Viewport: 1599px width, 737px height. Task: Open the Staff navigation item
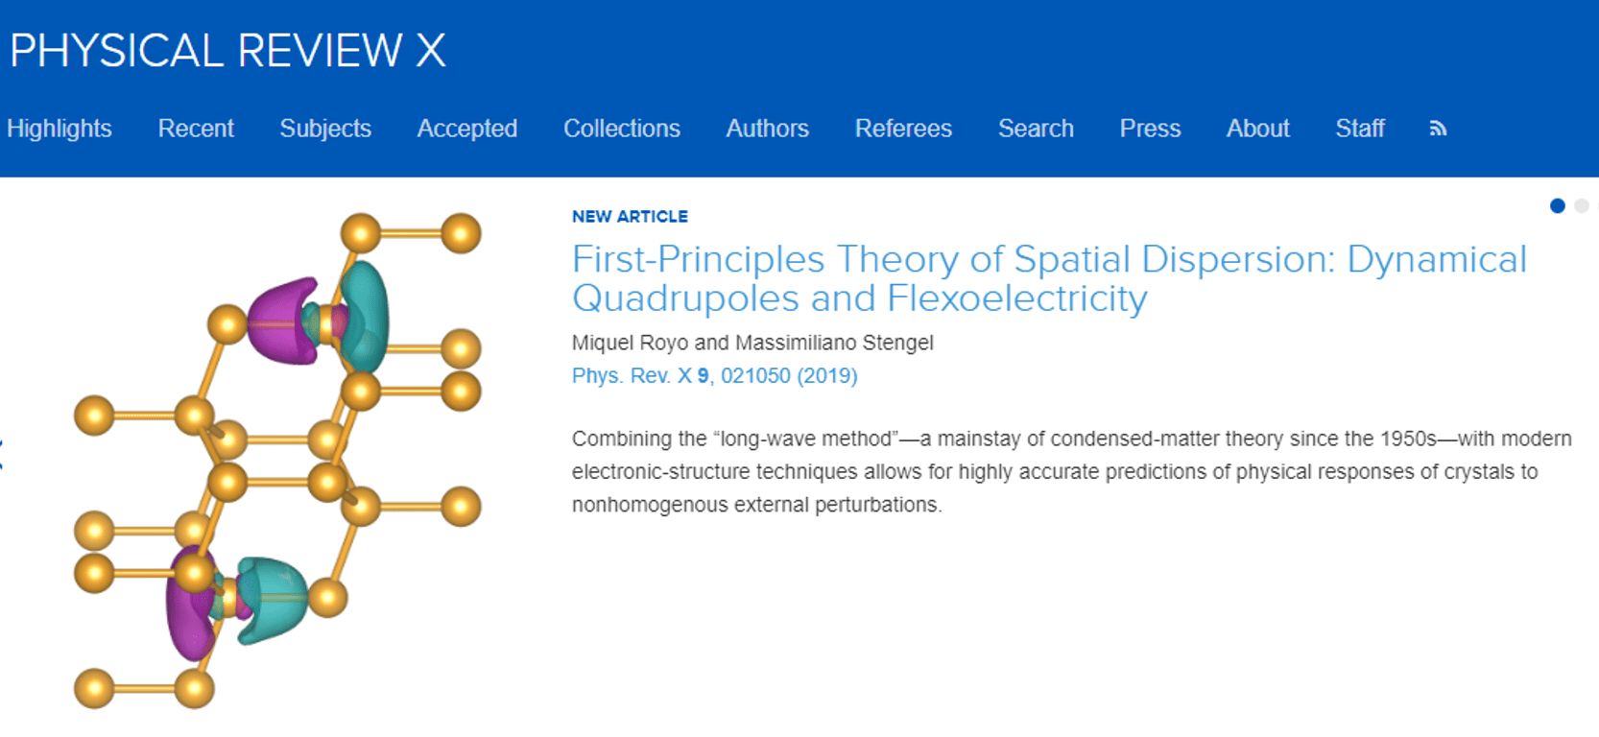(1360, 129)
